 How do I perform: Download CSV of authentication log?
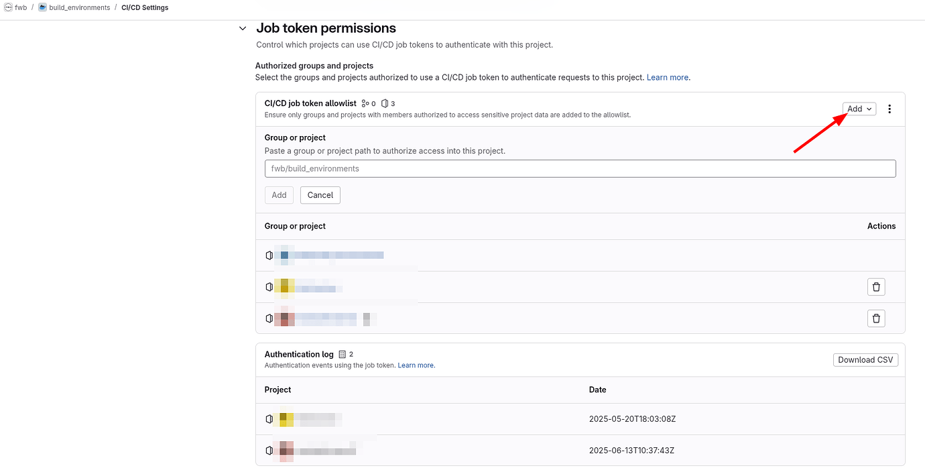pos(865,360)
